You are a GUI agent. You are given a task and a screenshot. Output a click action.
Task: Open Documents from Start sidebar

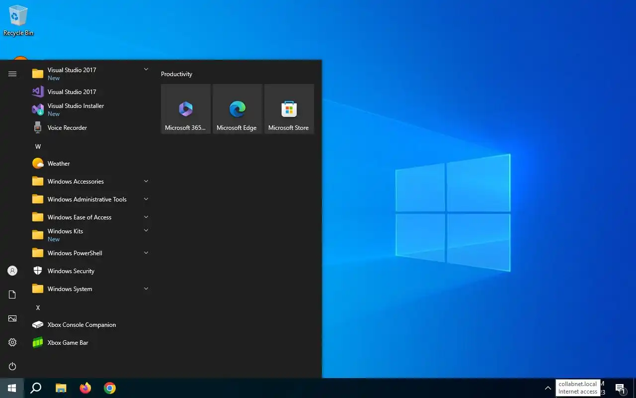coord(12,295)
